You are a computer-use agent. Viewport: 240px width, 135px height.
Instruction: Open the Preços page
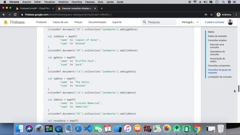pos(78,22)
